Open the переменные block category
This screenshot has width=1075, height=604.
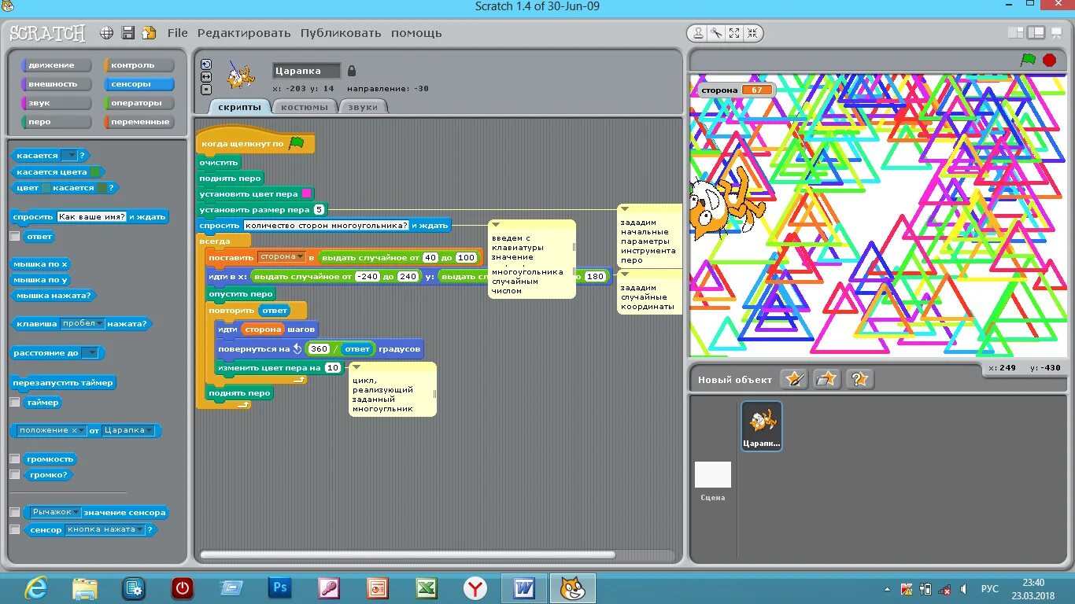139,122
